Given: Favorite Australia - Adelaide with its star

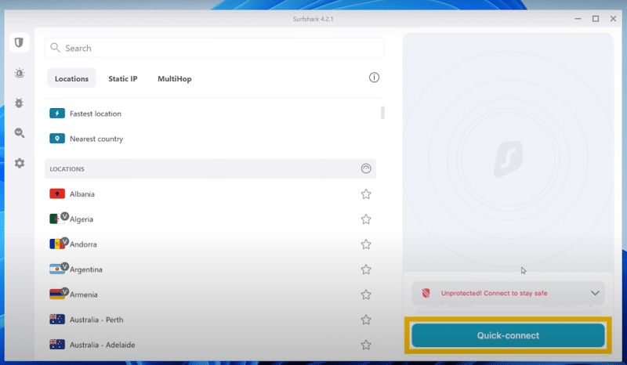Looking at the screenshot, I should [366, 345].
